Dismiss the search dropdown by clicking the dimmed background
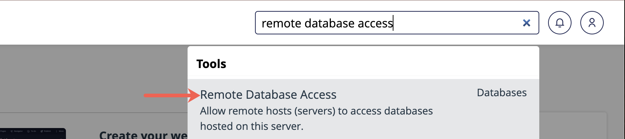Screen dimensions: 625x139 pos(92,77)
